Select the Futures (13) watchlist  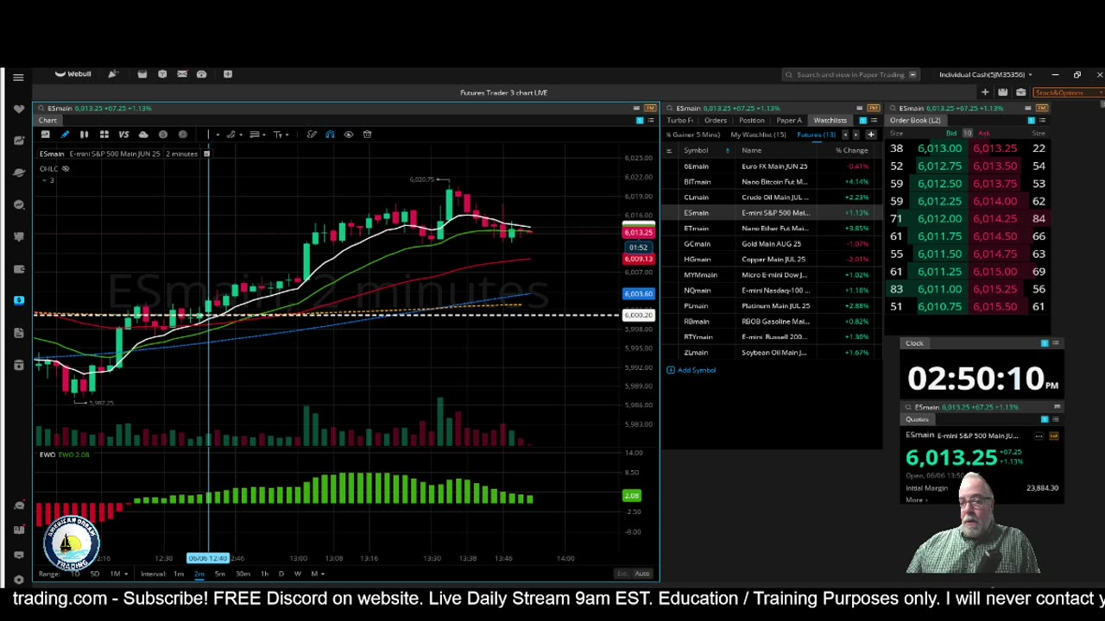point(816,135)
